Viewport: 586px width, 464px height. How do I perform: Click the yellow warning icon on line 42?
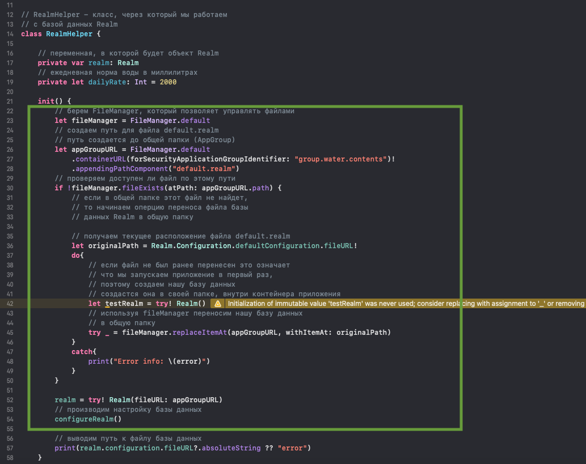coord(217,304)
